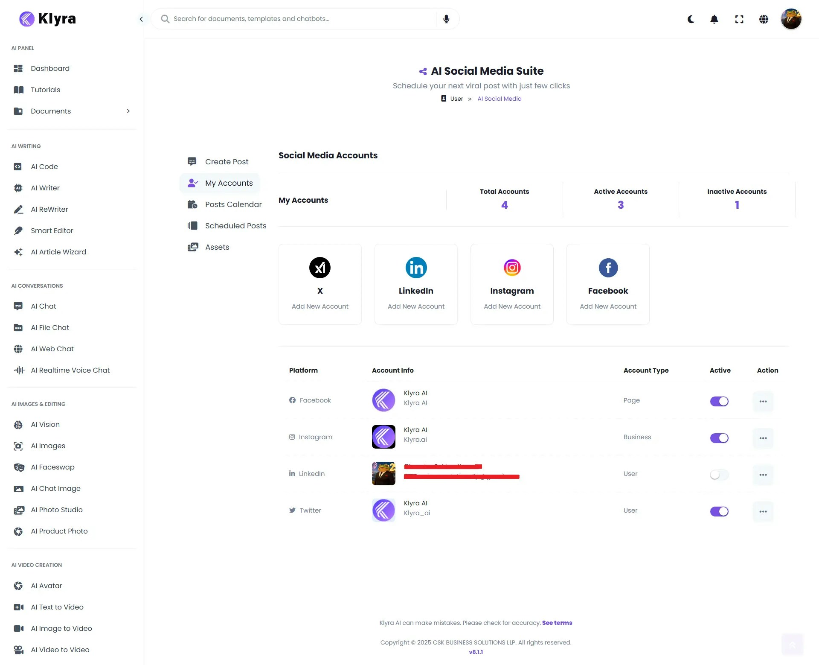Switch to dark mode with moon icon
Screen dimensions: 819x665
click(x=691, y=19)
